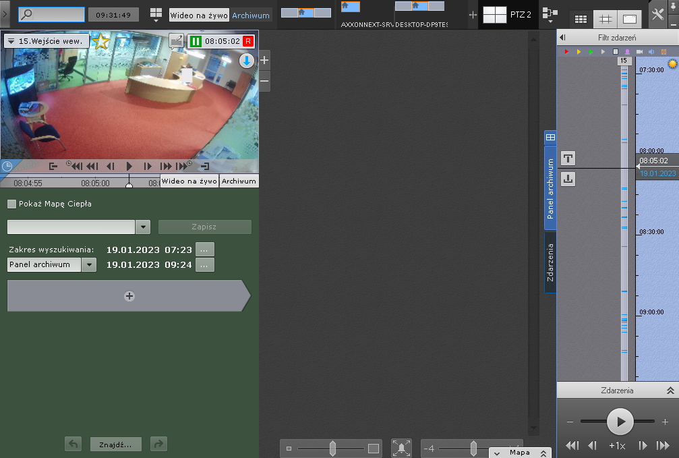Enable the Pokaż Mapę Ciepła checkbox
679x458 pixels.
11,204
